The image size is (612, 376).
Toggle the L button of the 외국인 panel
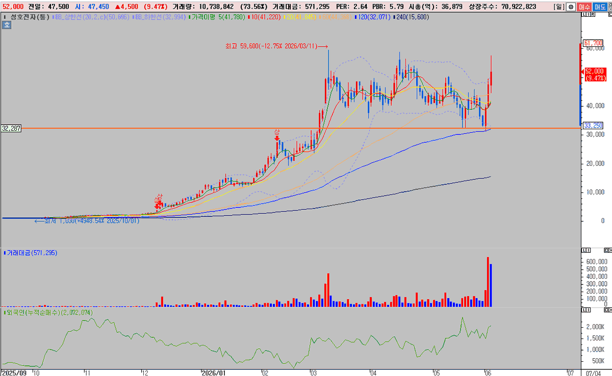click(x=583, y=310)
